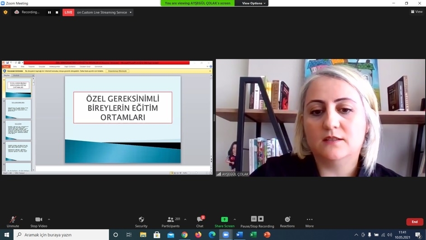Open the Giriş ribbon tab in PowerPoint
Viewport: 426px width, 240px height.
click(x=15, y=66)
